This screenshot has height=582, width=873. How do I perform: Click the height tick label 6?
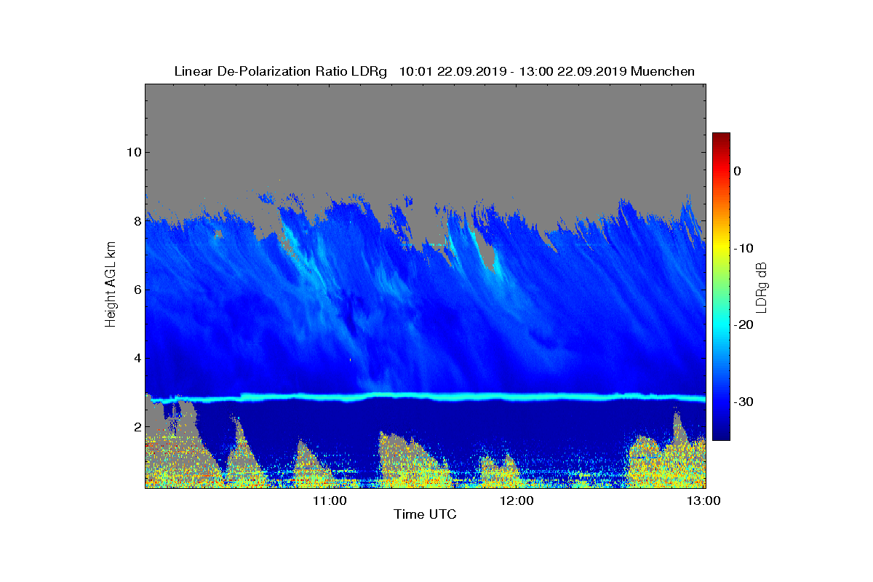pos(136,290)
